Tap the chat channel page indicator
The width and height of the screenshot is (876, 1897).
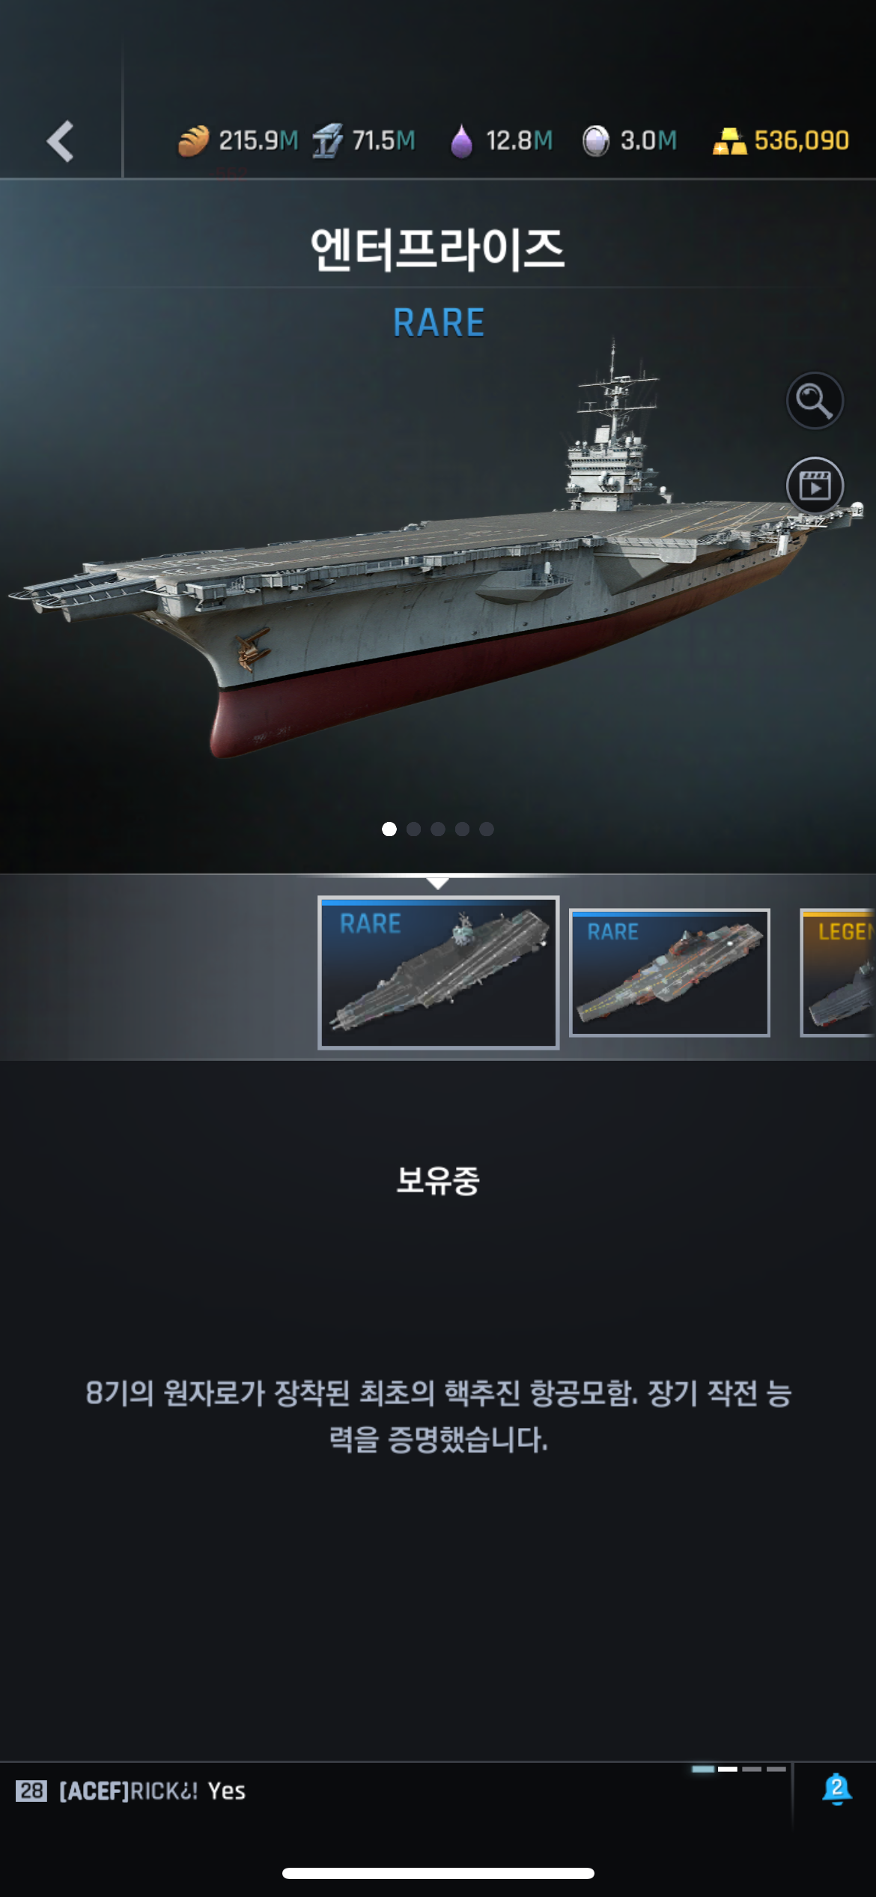click(x=739, y=1769)
